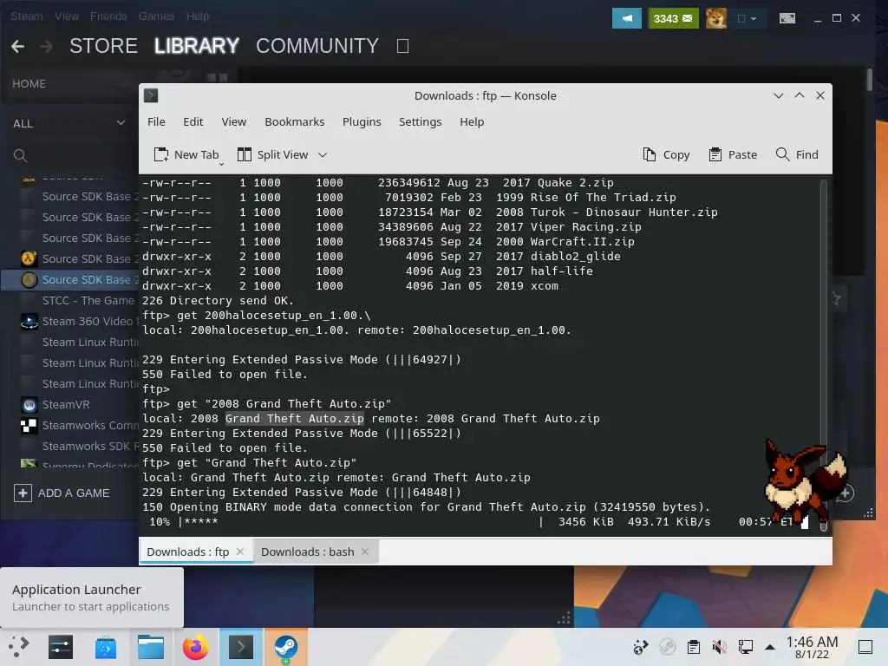Click New Tab in Konsole toolbar
Image resolution: width=888 pixels, height=666 pixels.
pyautogui.click(x=187, y=154)
